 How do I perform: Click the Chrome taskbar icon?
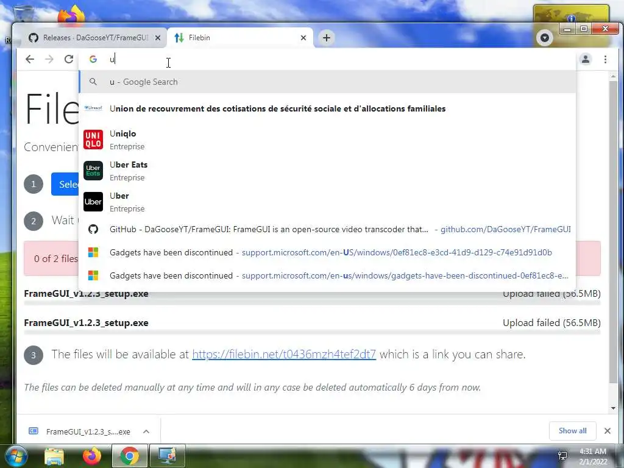pos(129,456)
